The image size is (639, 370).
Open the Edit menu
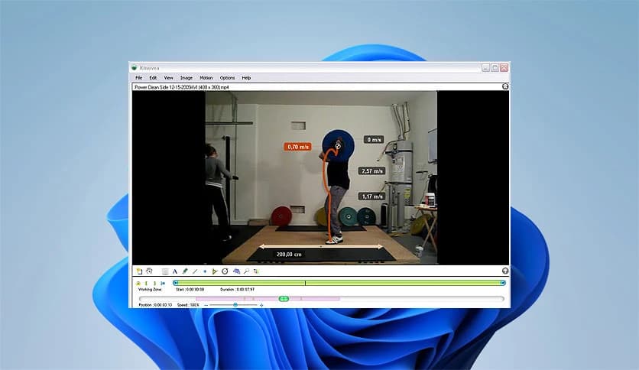(x=153, y=77)
